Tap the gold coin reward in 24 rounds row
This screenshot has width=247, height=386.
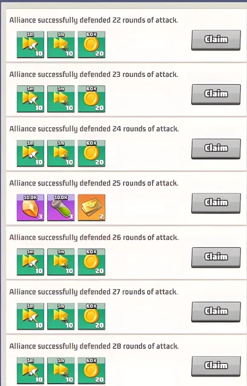click(x=91, y=153)
